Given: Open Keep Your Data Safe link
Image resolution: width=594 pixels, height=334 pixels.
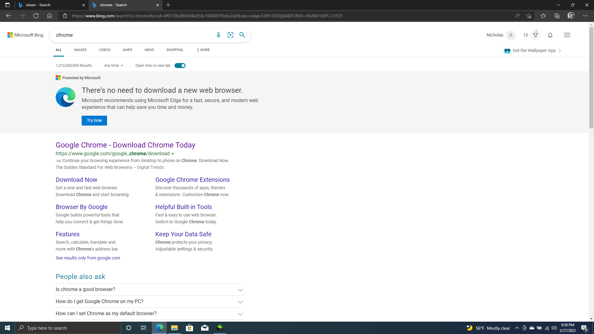Looking at the screenshot, I should [x=183, y=234].
